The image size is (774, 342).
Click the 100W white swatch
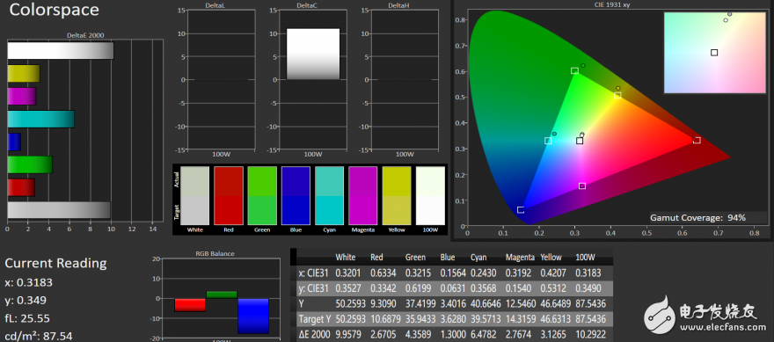click(430, 196)
